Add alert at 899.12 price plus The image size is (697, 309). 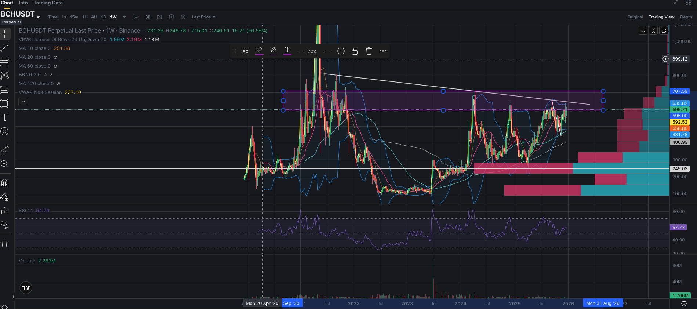(665, 59)
